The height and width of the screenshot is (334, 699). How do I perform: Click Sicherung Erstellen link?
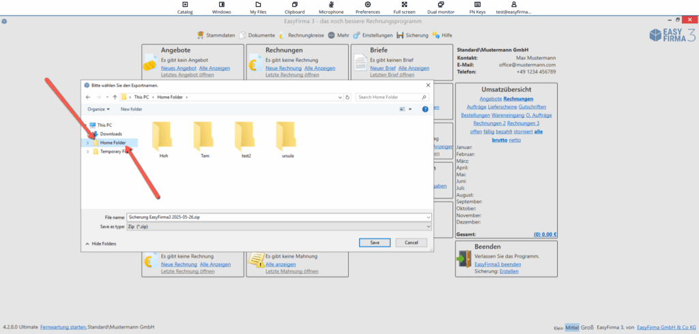(509, 271)
